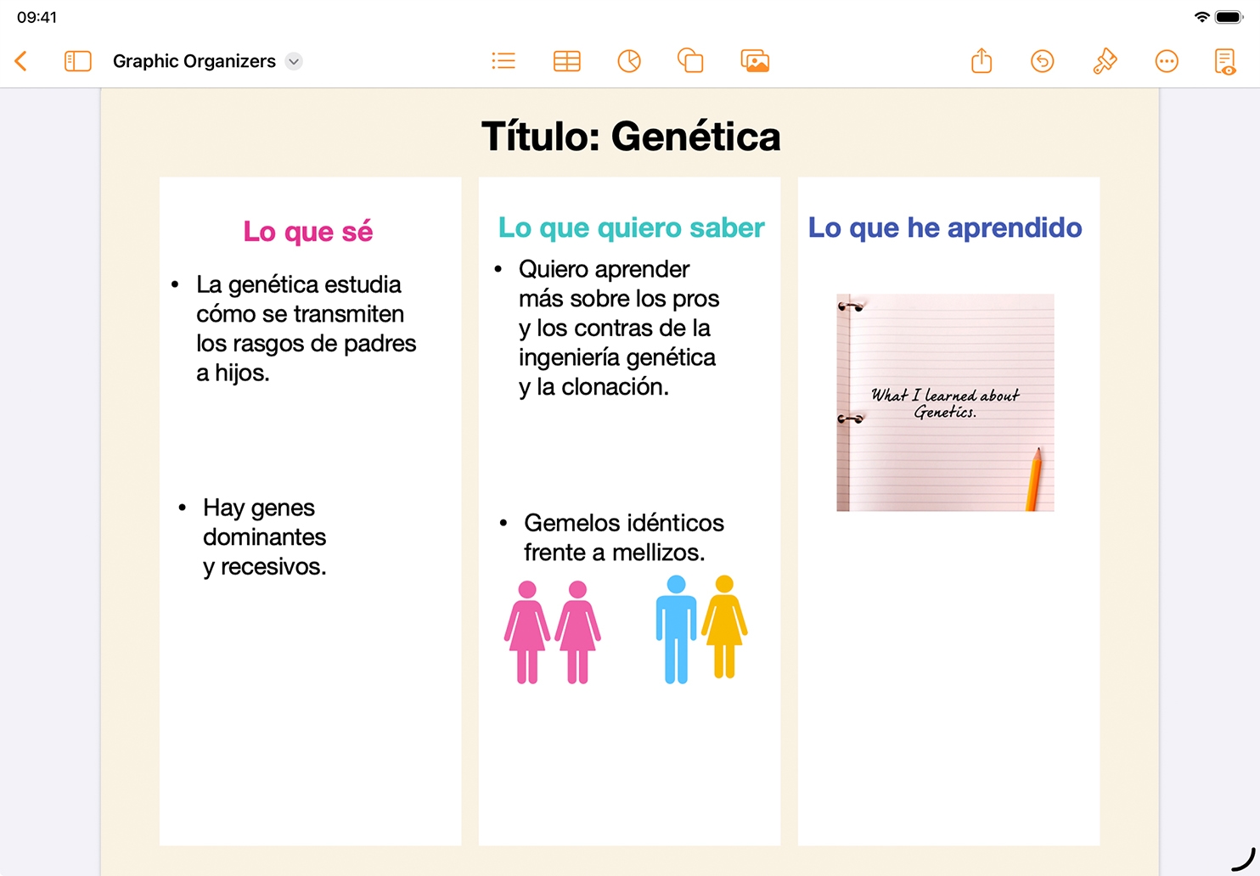Tap the back arrow to exit document

tap(21, 61)
